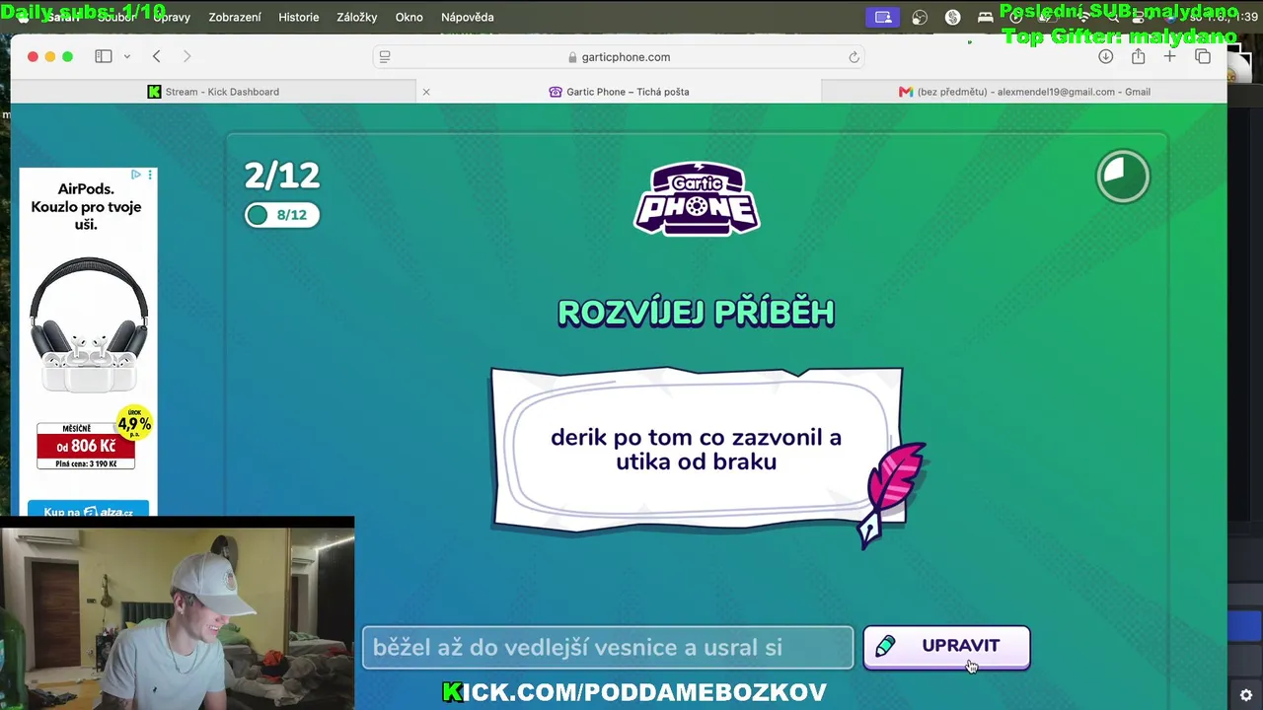Open a new Safari tab

click(1169, 57)
